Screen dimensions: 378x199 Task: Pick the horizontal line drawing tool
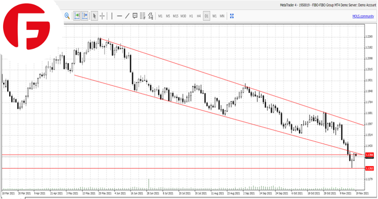click(x=119, y=16)
